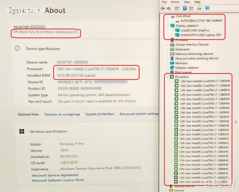Click the Forward arrow in Device Manager toolbar
Image resolution: width=239 pixels, height=192 pixels.
click(169, 8)
